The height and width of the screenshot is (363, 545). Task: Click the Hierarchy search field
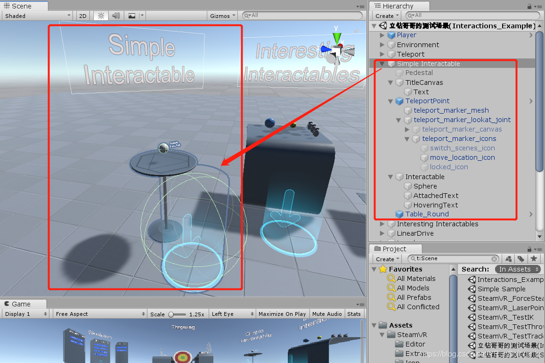click(x=472, y=15)
